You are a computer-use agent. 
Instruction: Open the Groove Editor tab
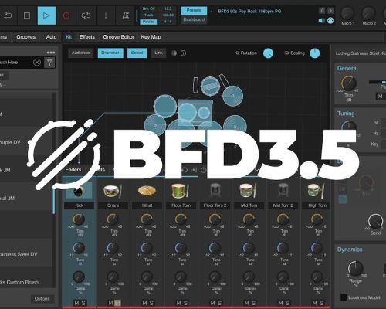(119, 37)
